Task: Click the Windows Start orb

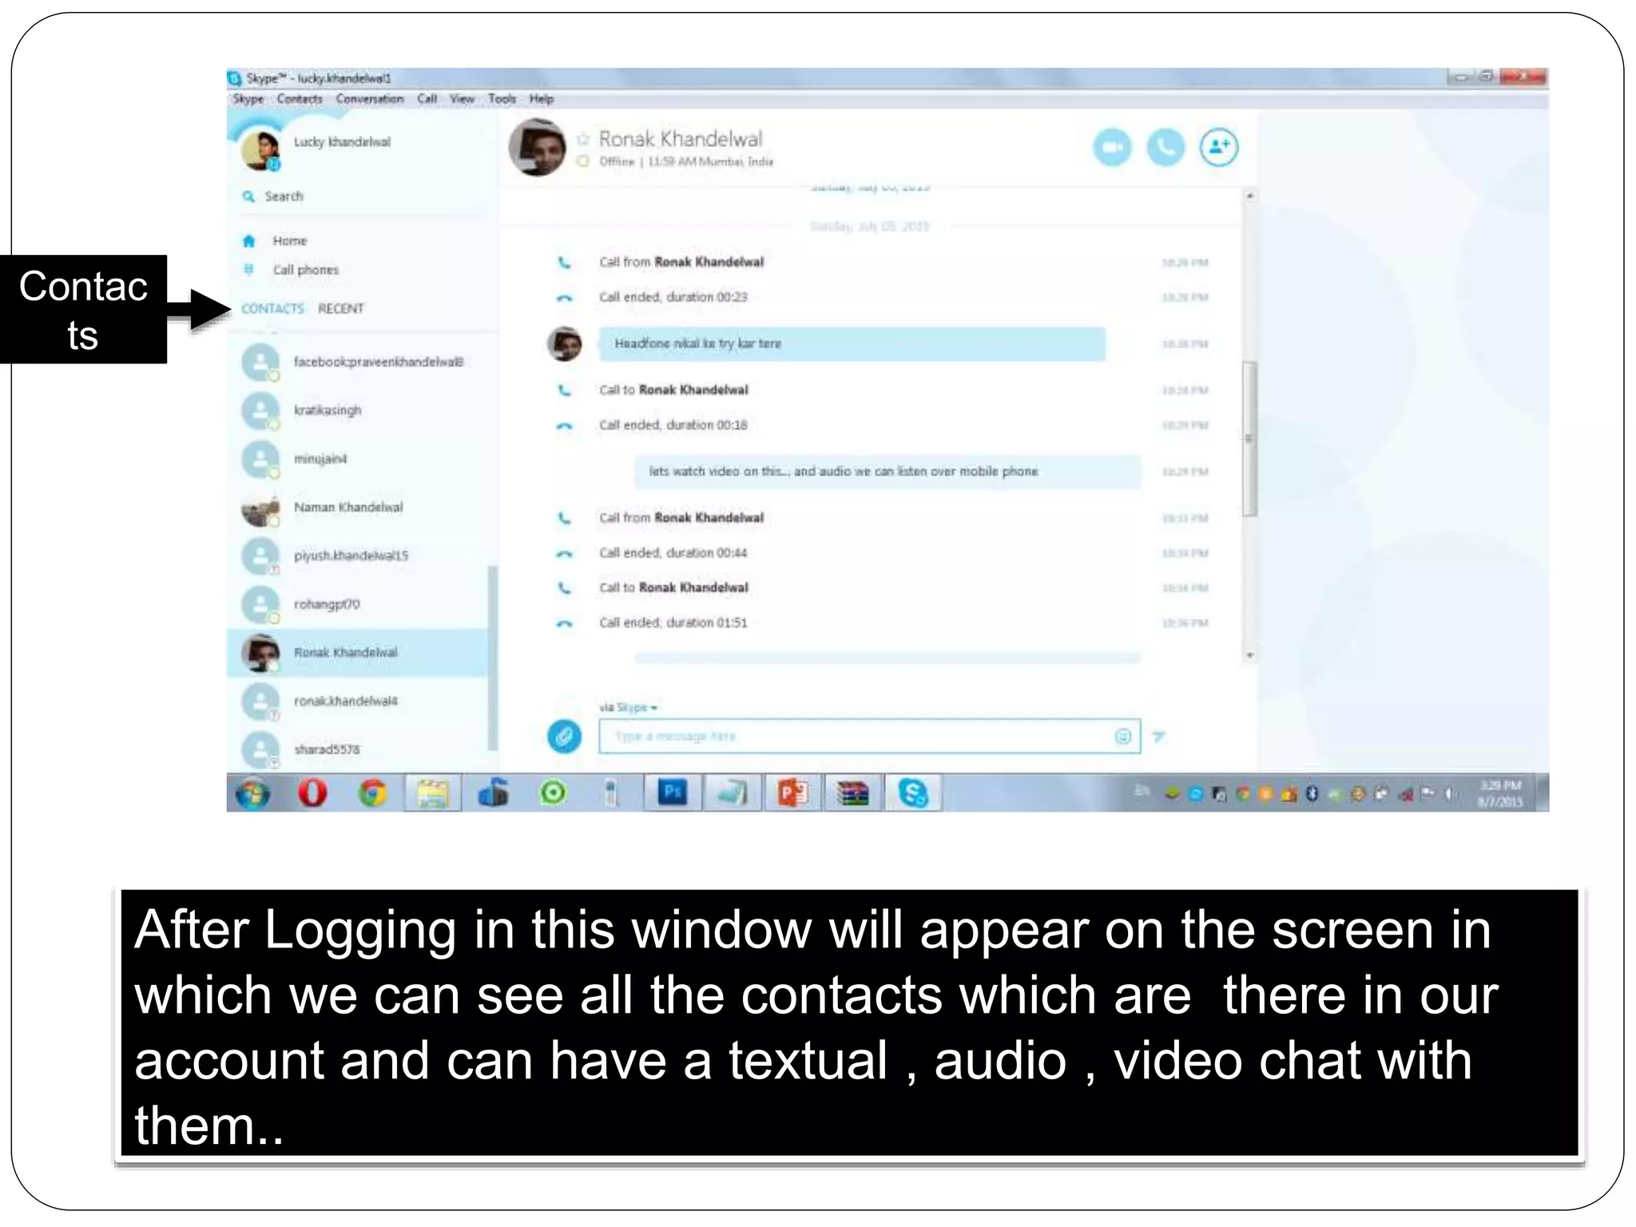Action: click(x=252, y=793)
